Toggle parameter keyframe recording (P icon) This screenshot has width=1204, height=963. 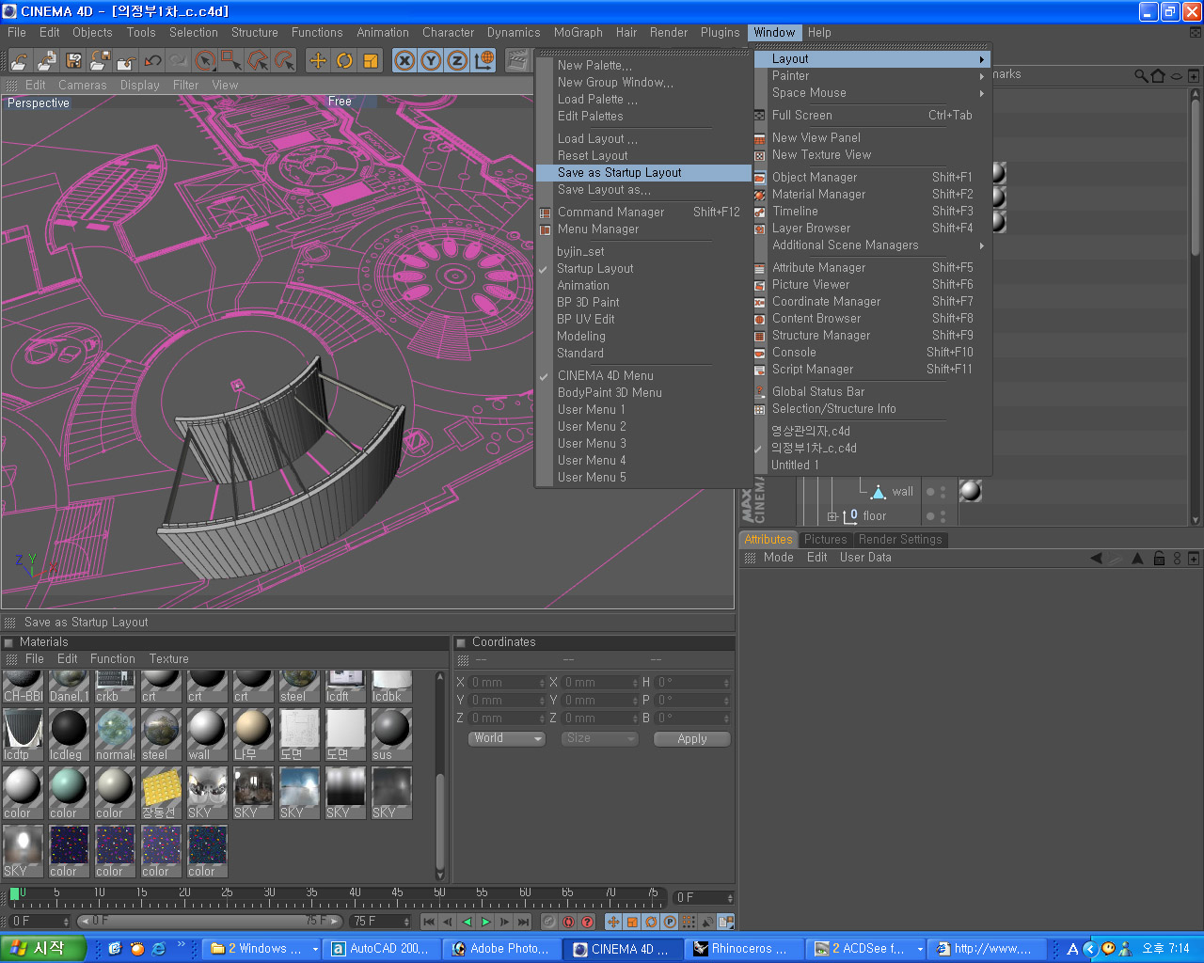(670, 922)
